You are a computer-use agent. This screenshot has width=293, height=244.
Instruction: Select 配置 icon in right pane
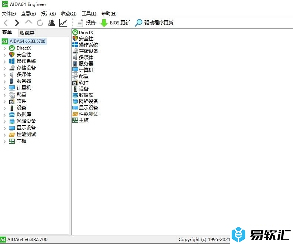(75, 76)
